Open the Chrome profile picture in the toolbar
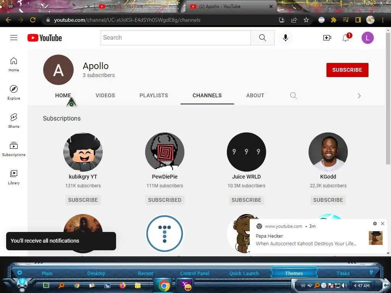Viewport: 391px width, 293px height. (370, 20)
